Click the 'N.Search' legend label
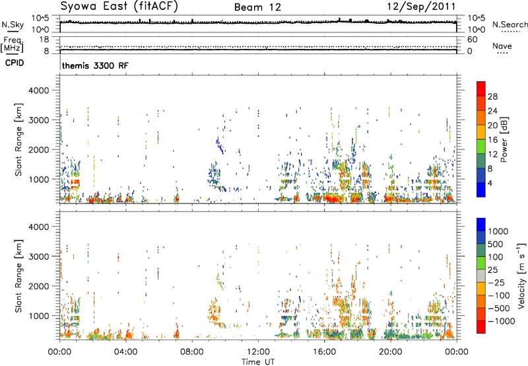Screen dimensions: 528x366 [510, 24]
